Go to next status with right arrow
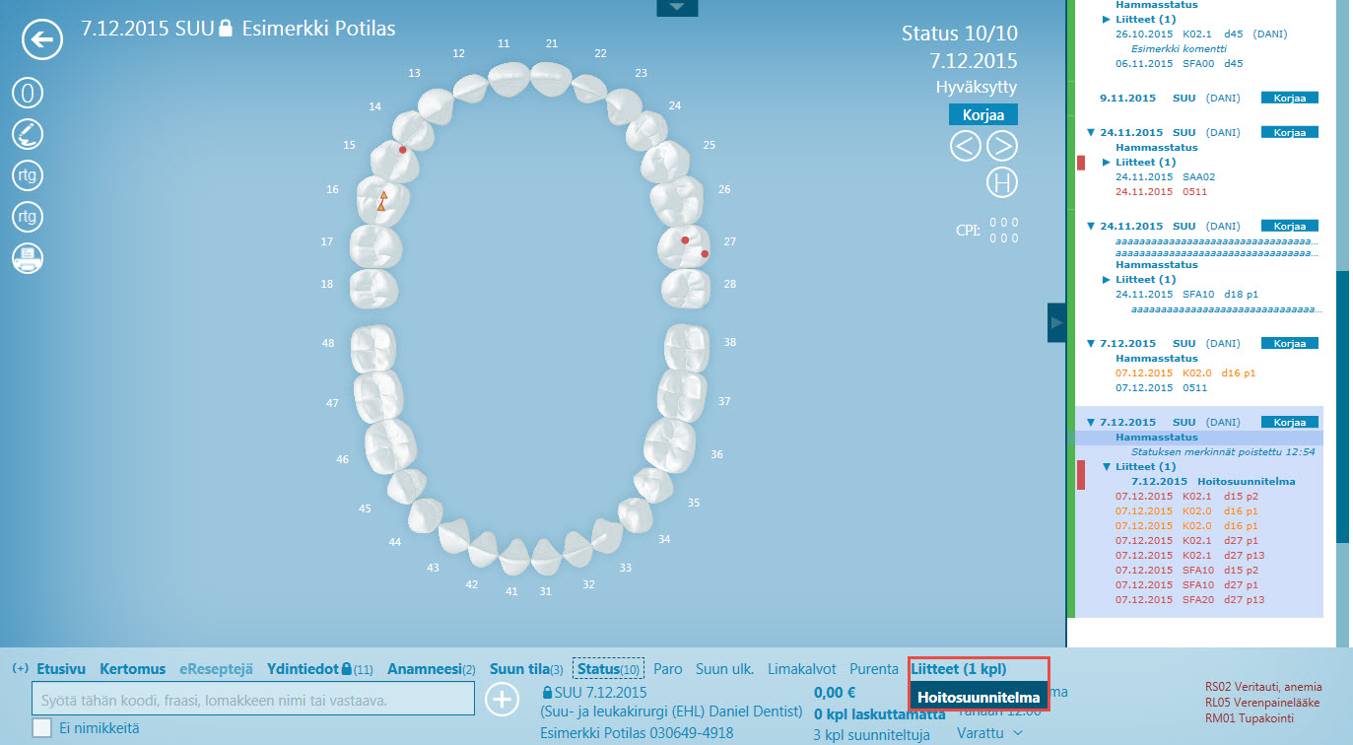The image size is (1353, 745). [x=1001, y=147]
